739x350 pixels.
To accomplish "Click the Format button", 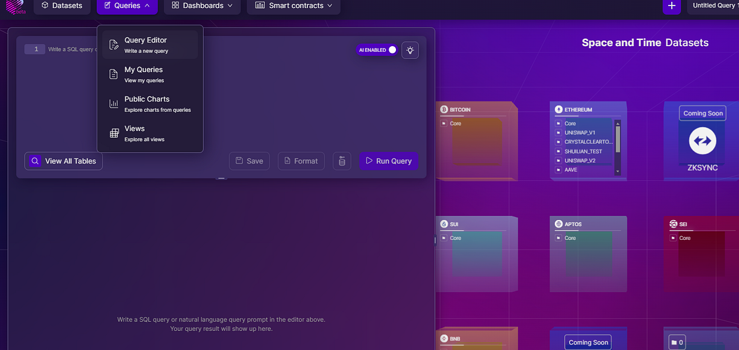I will (x=301, y=161).
